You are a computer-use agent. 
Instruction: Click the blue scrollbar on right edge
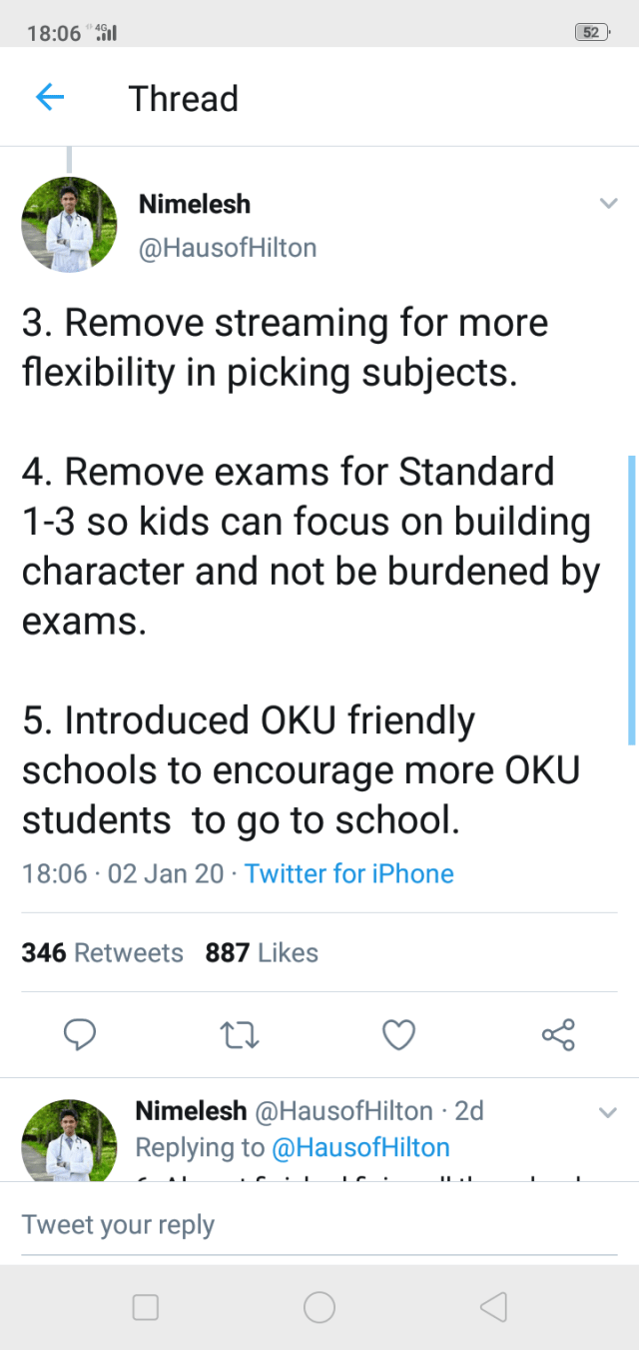pyautogui.click(x=631, y=600)
